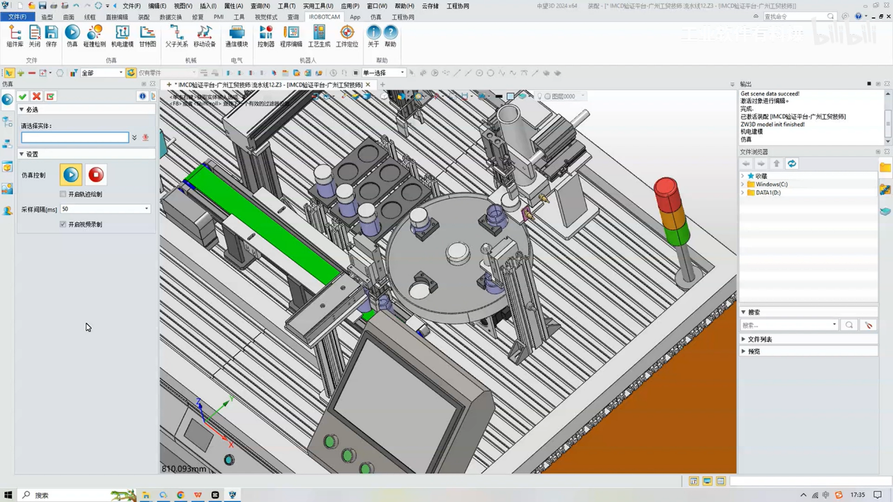Switch to the 装配 ribbon tab

(144, 17)
